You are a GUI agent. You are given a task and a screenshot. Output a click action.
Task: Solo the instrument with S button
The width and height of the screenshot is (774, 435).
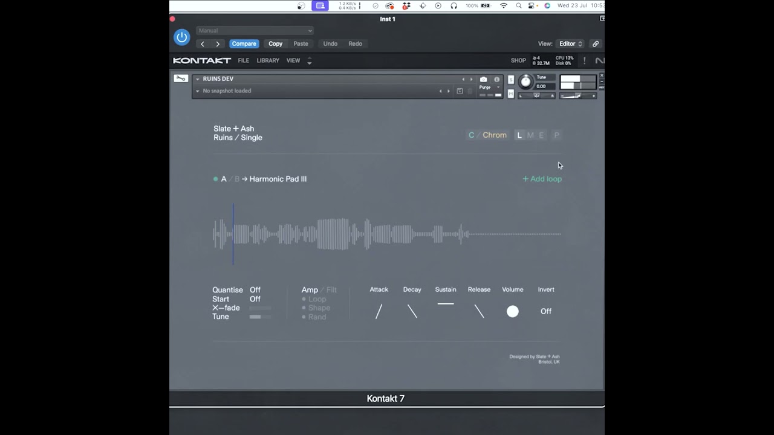click(511, 80)
